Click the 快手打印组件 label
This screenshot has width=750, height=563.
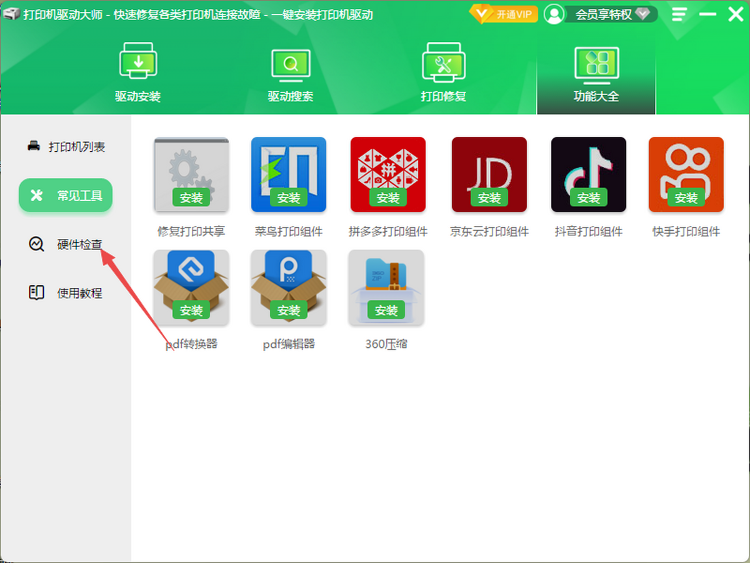click(686, 231)
